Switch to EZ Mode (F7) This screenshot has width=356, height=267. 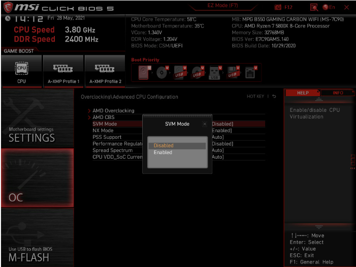223,6
